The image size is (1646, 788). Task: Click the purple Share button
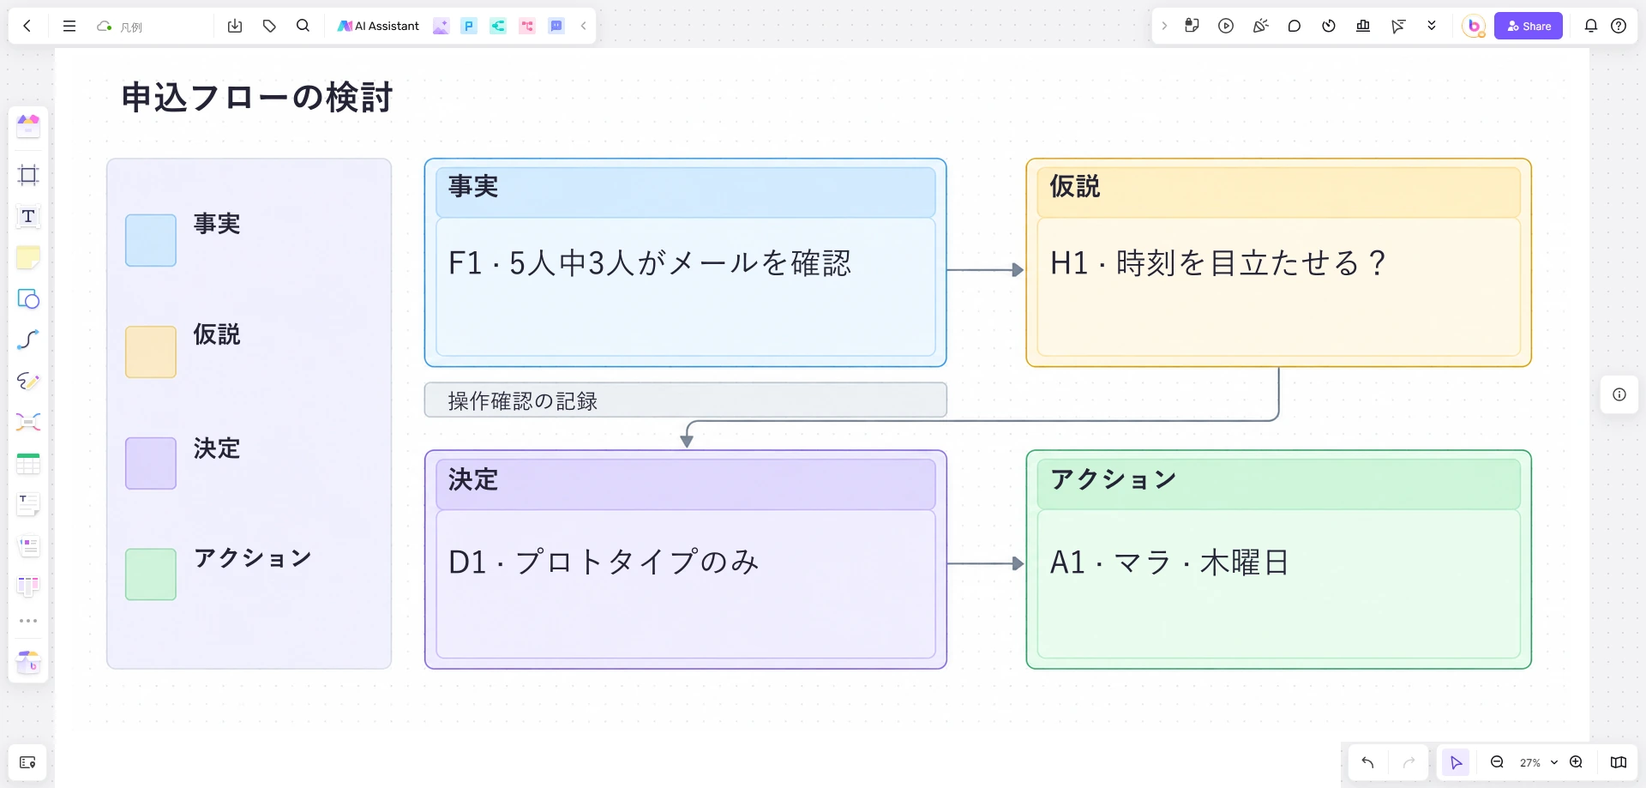click(1529, 26)
